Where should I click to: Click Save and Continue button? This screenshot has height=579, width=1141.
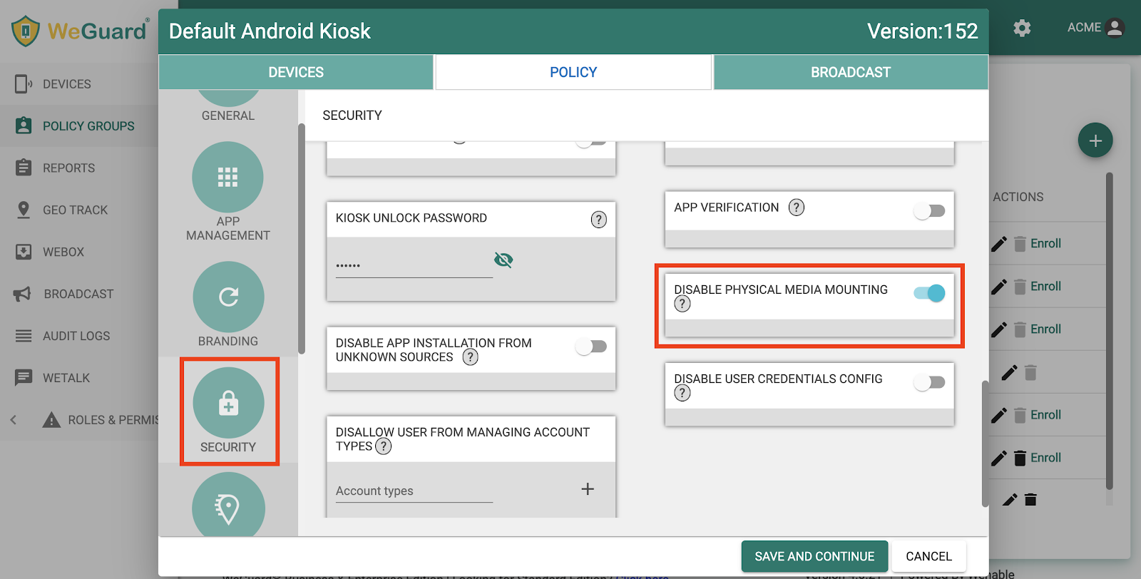click(814, 556)
